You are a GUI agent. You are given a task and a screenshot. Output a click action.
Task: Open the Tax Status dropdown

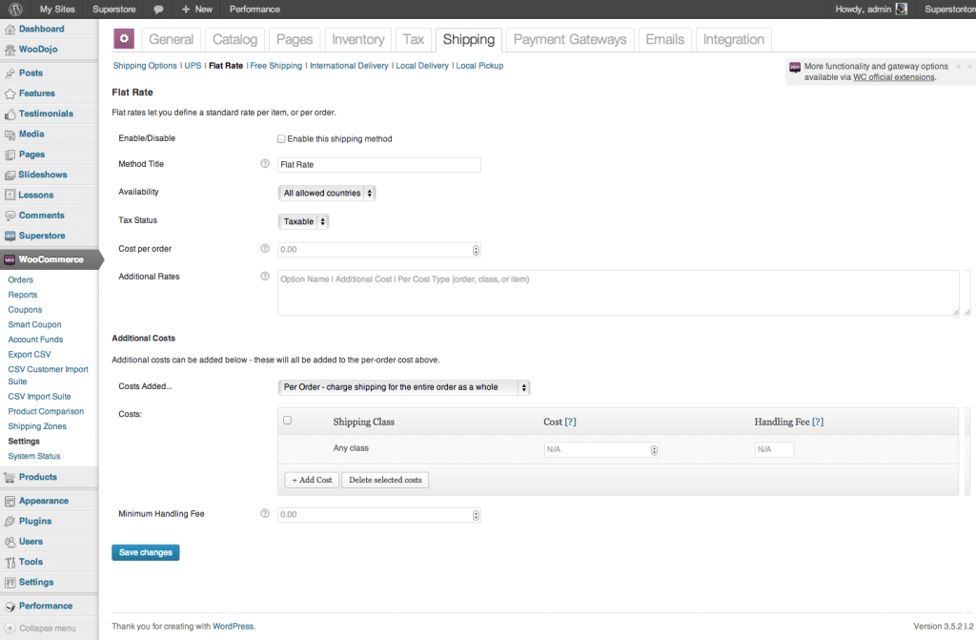pos(302,221)
